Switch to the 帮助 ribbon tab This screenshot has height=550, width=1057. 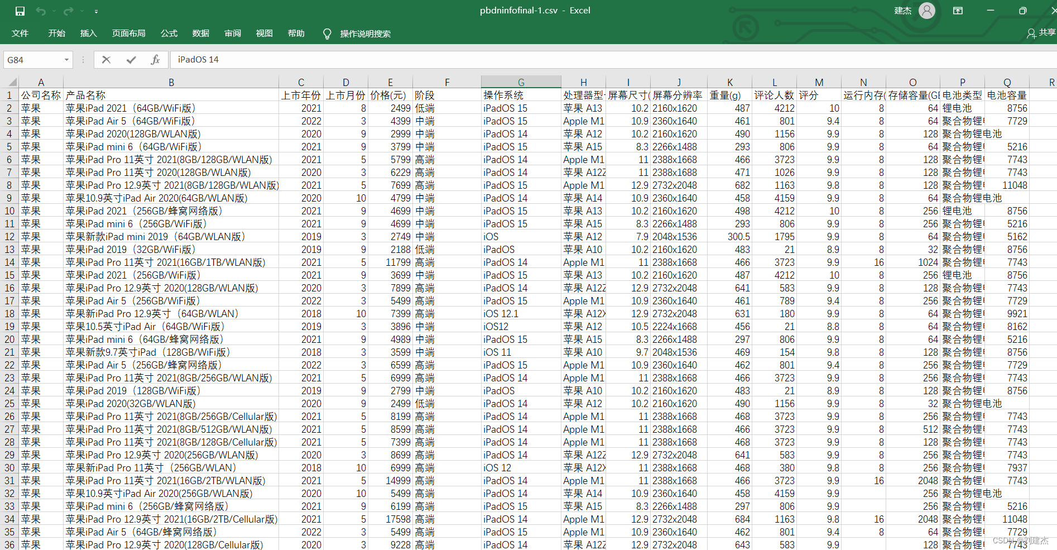296,34
